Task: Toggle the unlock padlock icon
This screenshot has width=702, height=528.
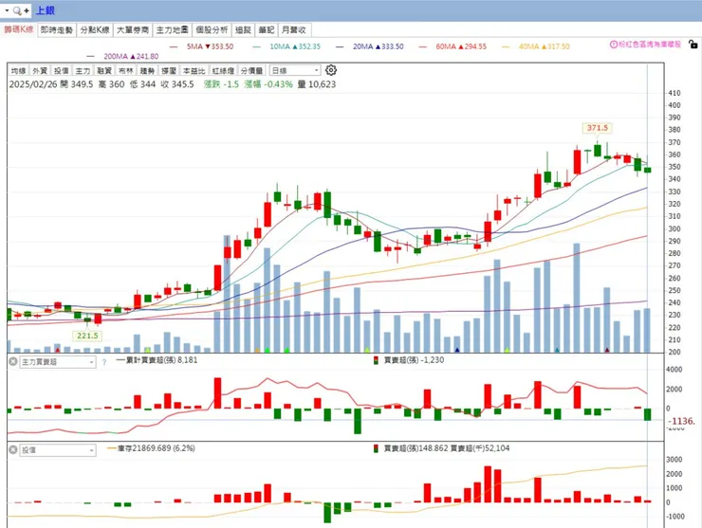Action: 693,45
